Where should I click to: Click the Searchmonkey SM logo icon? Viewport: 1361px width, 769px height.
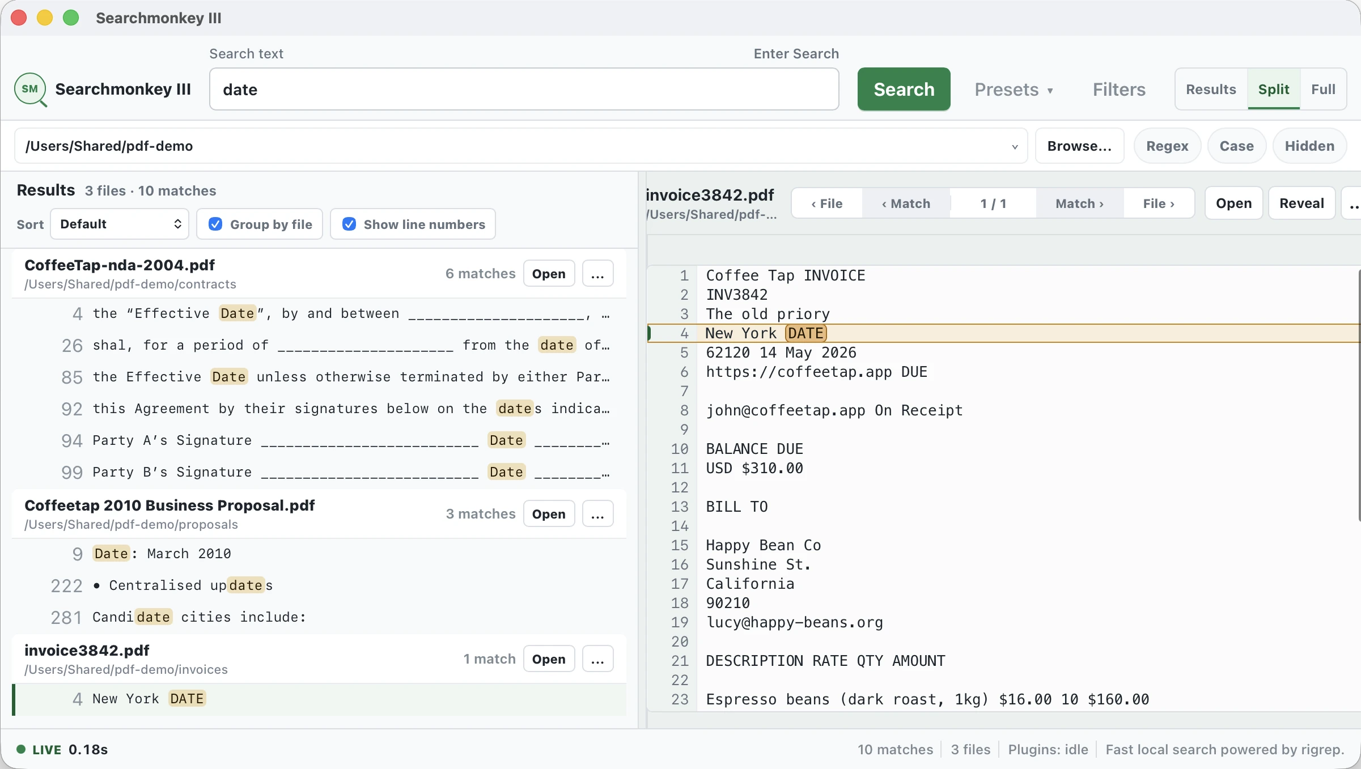[31, 90]
